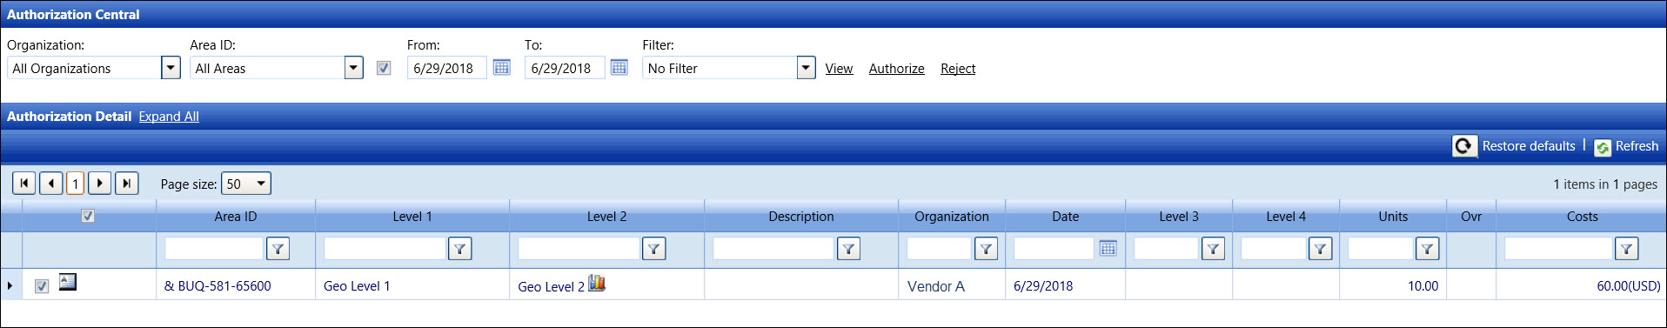This screenshot has width=1667, height=328.
Task: Open the To date calendar picker
Action: pos(619,68)
